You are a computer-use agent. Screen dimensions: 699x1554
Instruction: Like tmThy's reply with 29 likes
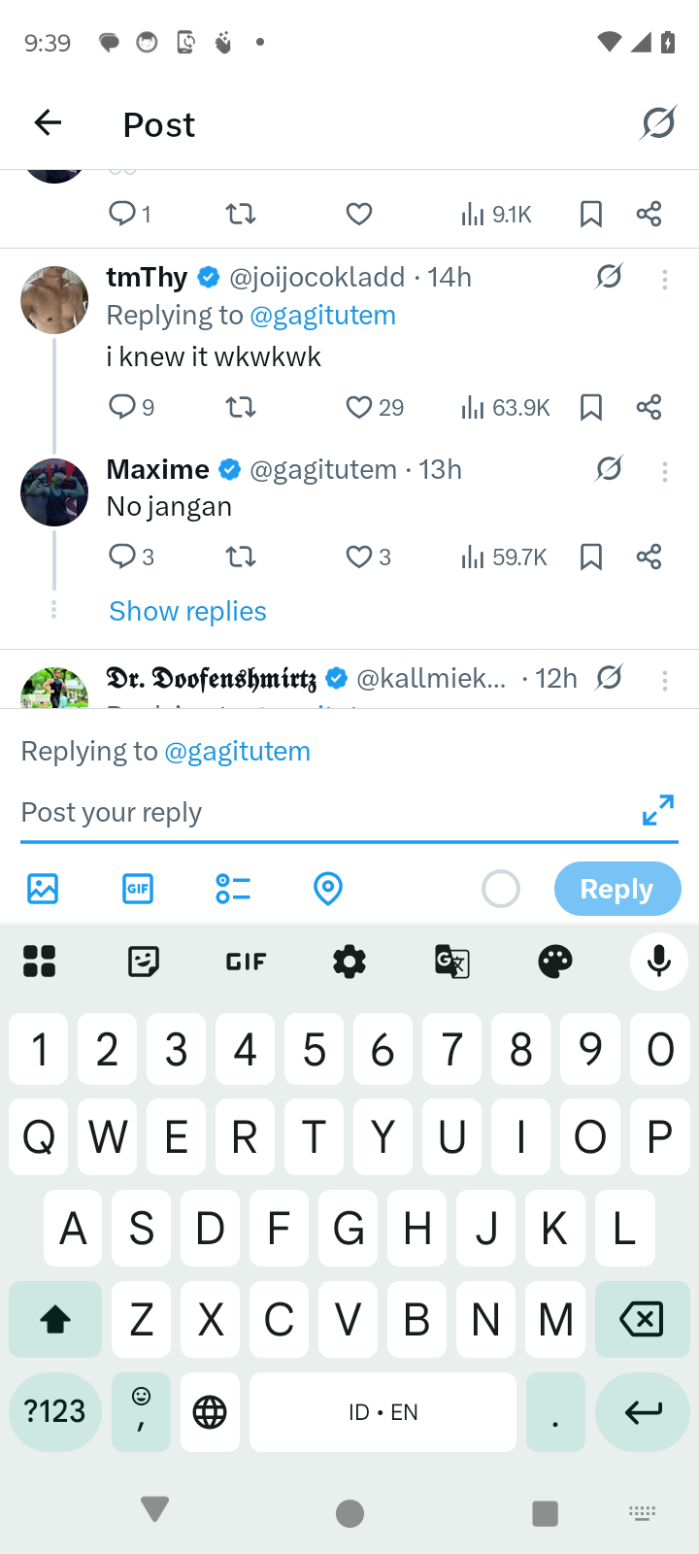point(359,407)
